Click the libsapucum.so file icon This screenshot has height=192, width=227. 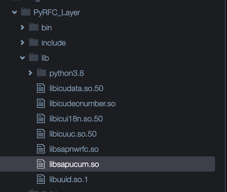point(41,164)
